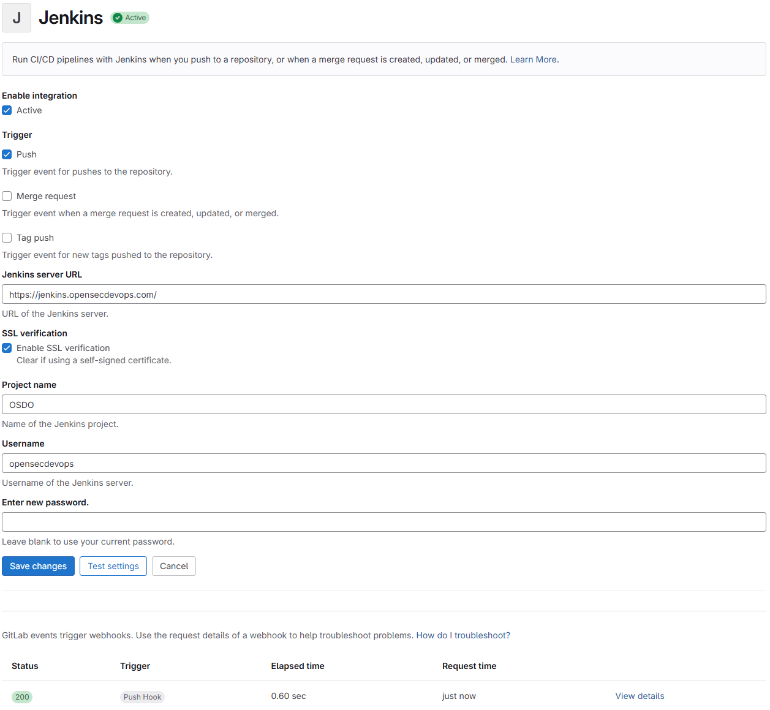
Task: Click the Merge request checkbox label
Action: point(46,196)
